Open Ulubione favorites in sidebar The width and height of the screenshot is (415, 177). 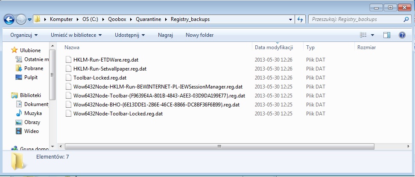pyautogui.click(x=30, y=50)
